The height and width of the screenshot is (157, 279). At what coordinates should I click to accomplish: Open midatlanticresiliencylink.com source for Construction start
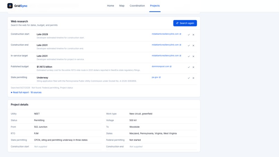(x=166, y=34)
